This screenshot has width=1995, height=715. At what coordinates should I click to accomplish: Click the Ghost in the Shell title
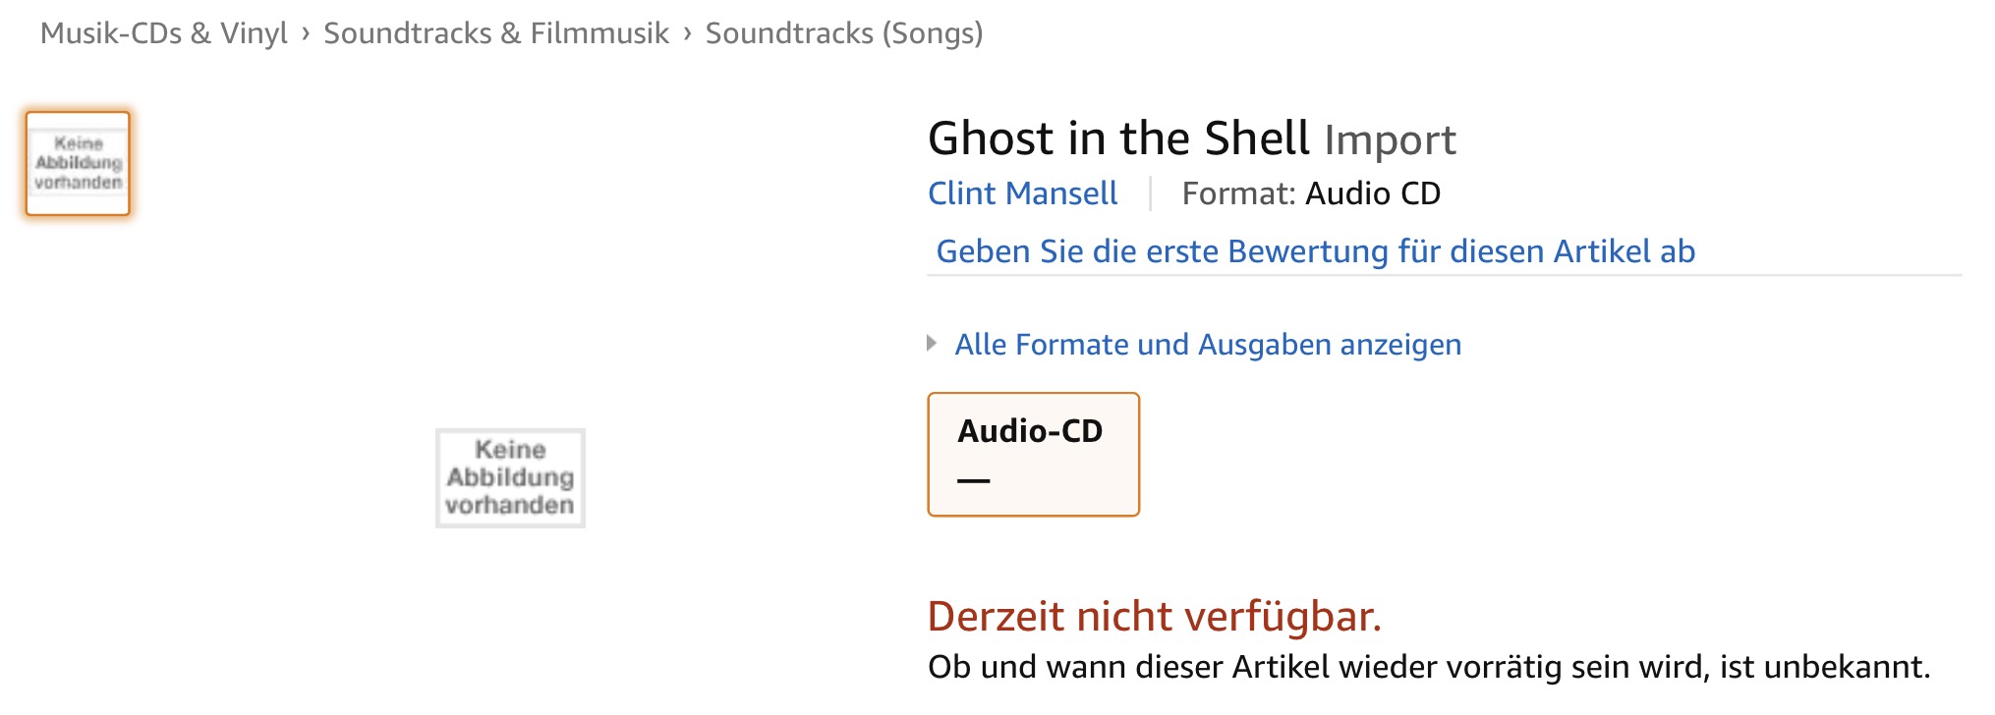coord(1118,138)
